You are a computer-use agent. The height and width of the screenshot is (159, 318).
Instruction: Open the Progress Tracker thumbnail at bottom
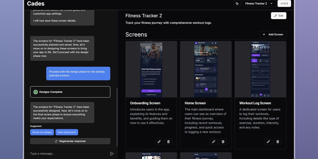151,156
